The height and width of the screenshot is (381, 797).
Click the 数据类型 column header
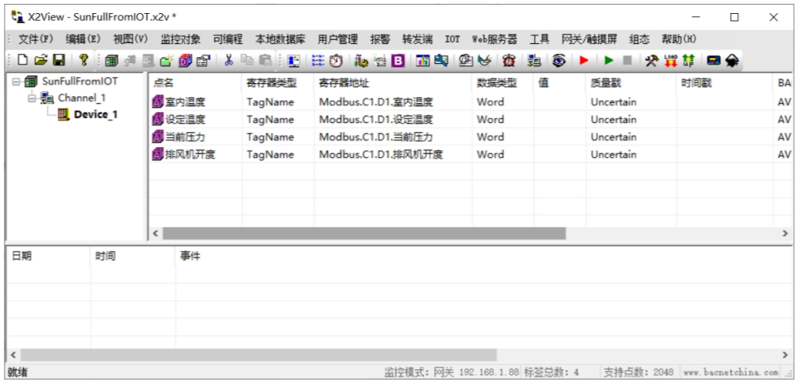pyautogui.click(x=502, y=83)
